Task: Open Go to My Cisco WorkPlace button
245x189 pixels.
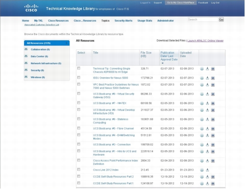Action: tap(181, 3)
